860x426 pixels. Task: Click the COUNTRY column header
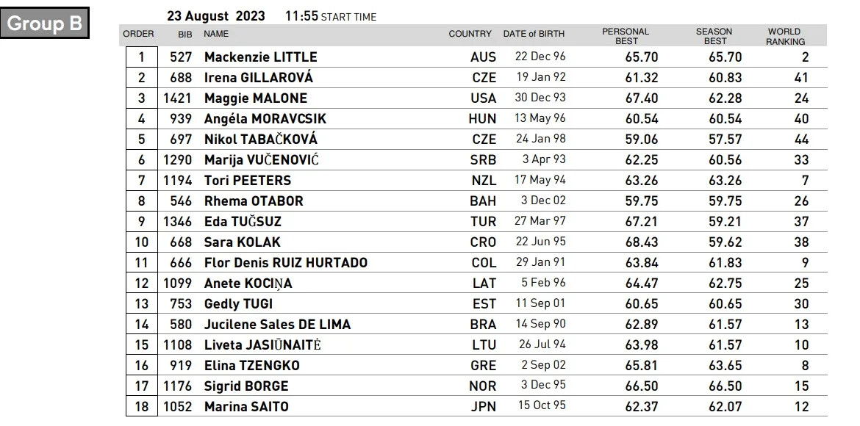click(470, 34)
